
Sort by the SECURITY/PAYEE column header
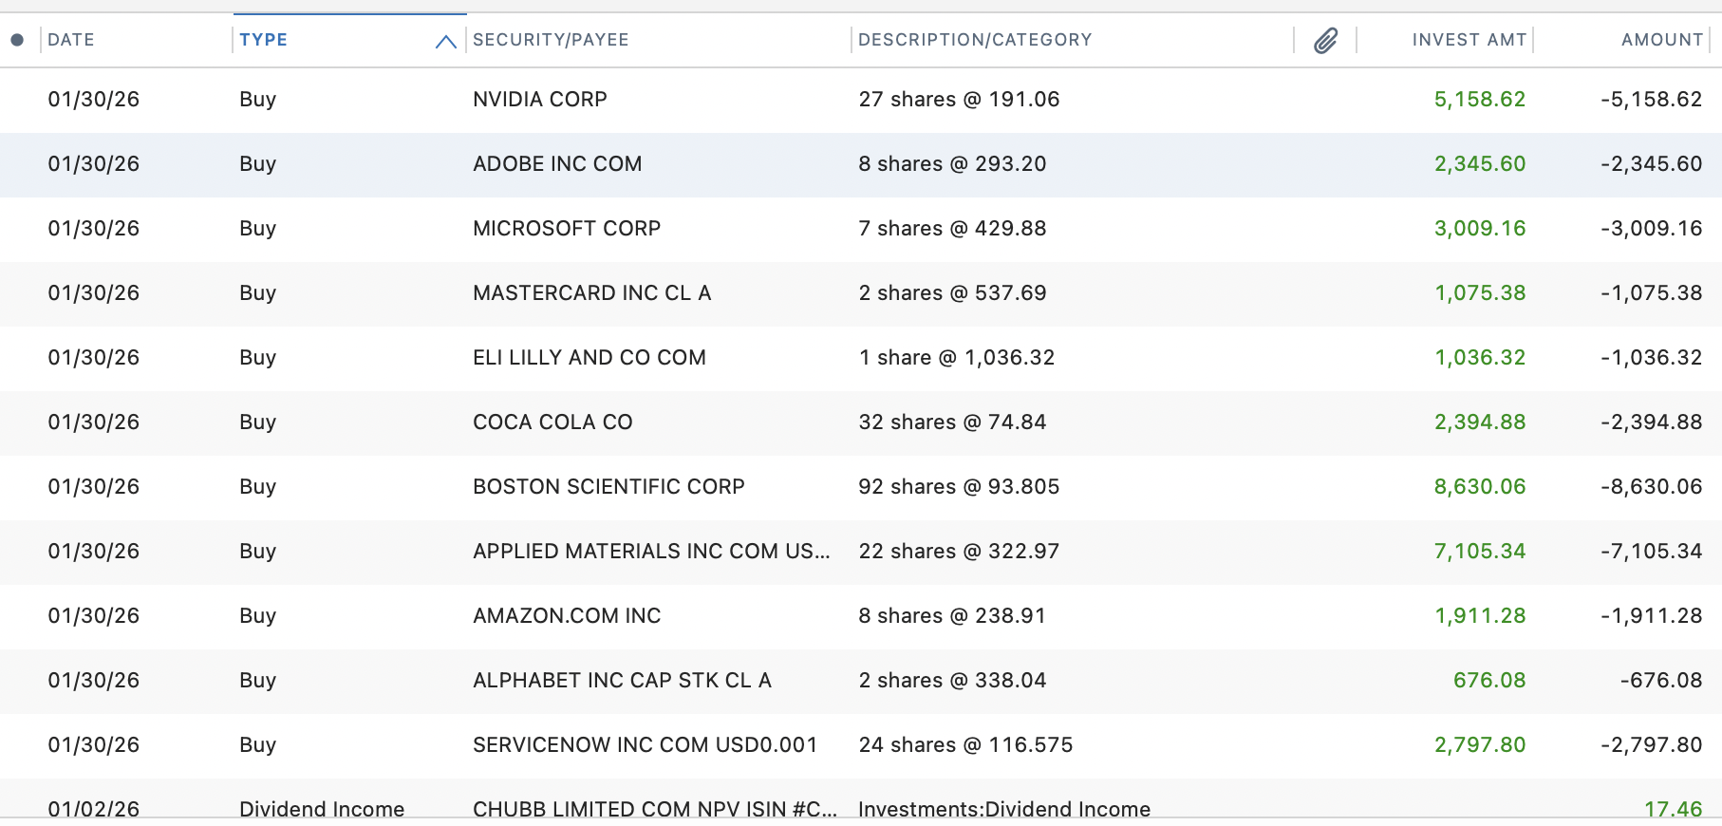point(551,40)
